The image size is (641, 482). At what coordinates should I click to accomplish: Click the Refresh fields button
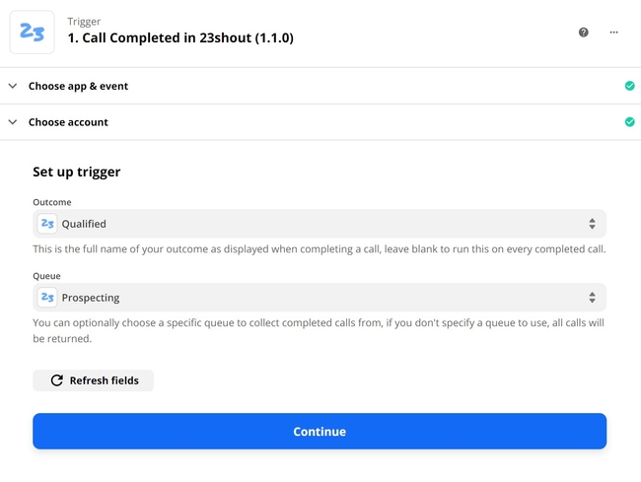(94, 380)
